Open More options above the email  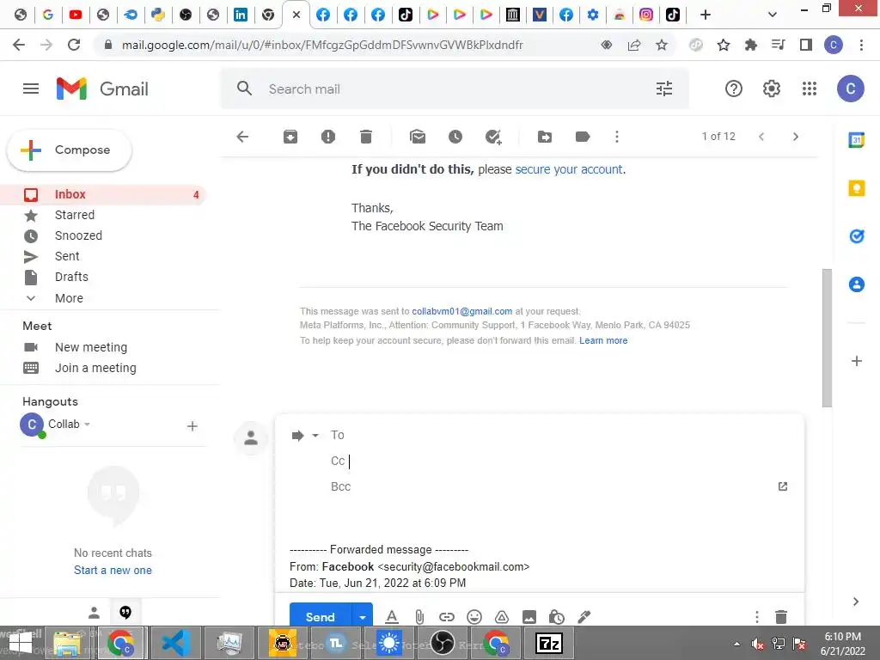click(617, 137)
